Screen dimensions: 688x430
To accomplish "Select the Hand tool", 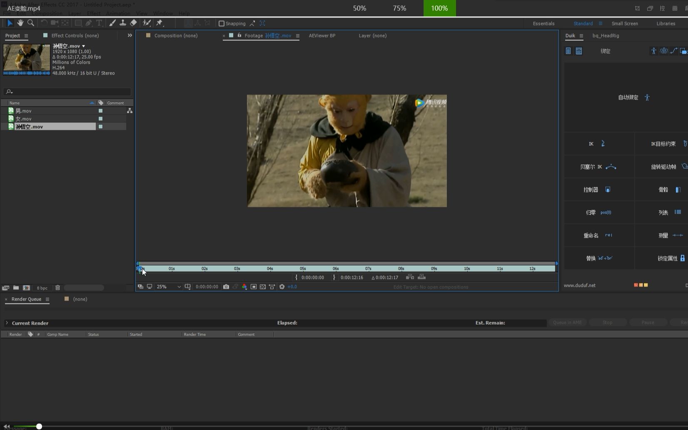I will click(20, 23).
